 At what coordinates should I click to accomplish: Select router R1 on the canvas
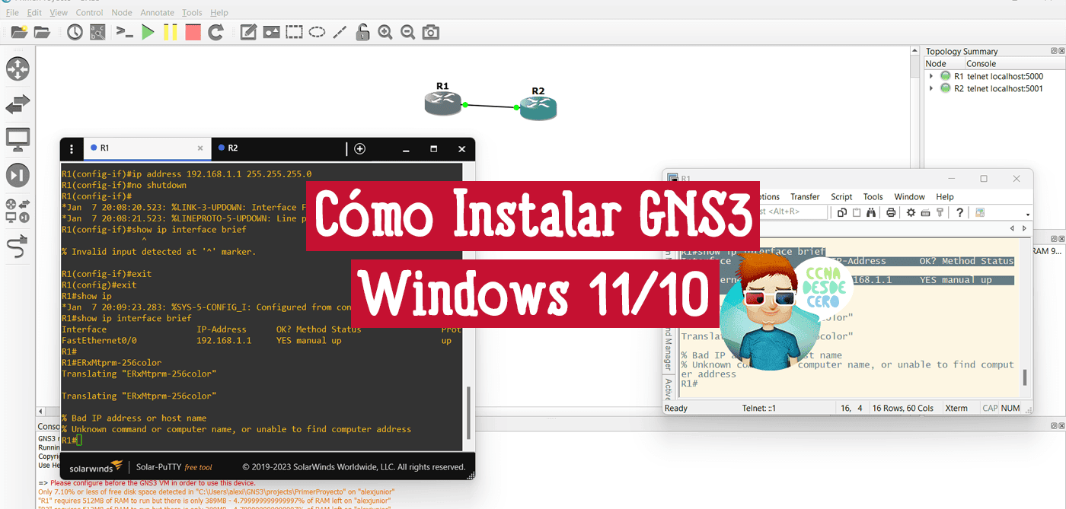pos(443,103)
